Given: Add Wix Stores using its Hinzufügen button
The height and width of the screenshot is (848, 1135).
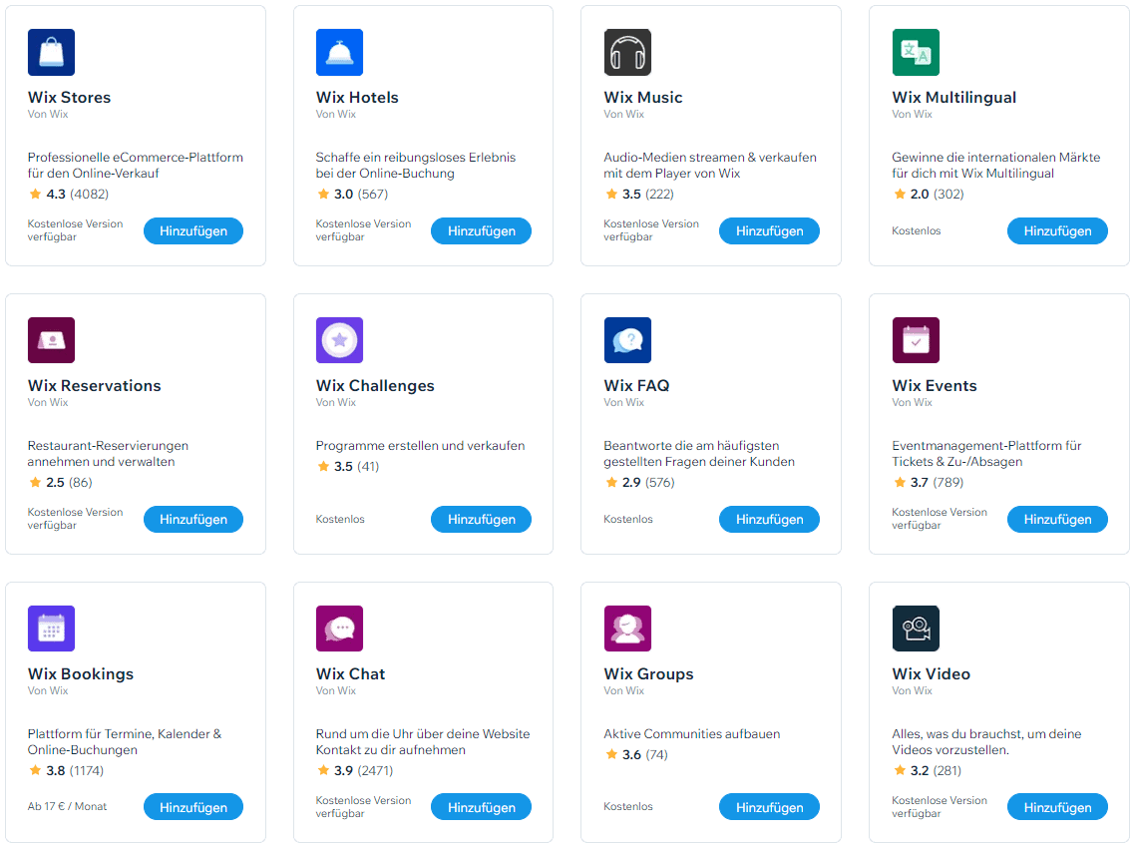Looking at the screenshot, I should [192, 231].
